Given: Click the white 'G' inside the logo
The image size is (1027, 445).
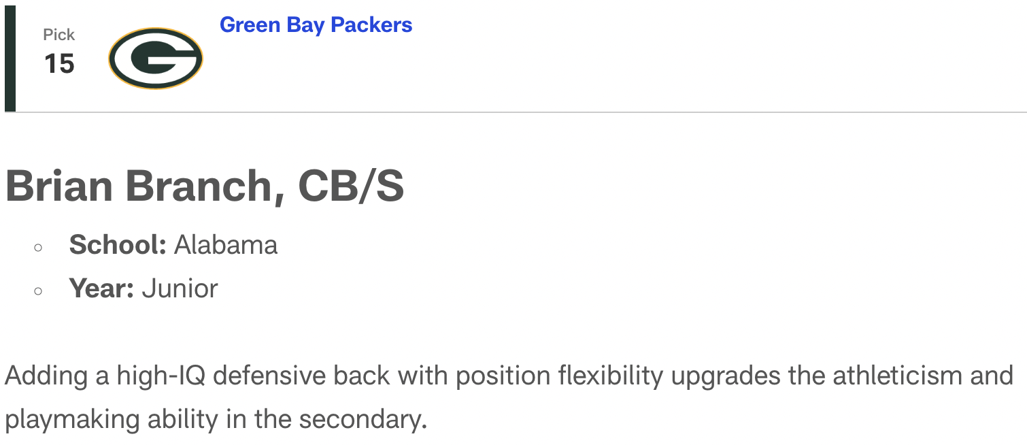Looking at the screenshot, I should point(156,59).
